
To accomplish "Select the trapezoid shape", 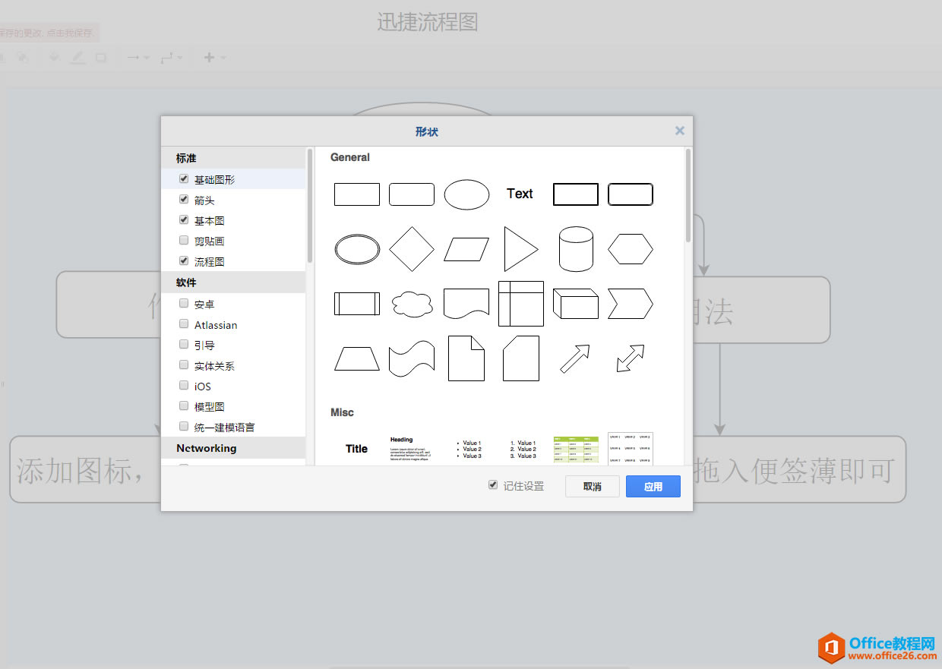I will 357,358.
